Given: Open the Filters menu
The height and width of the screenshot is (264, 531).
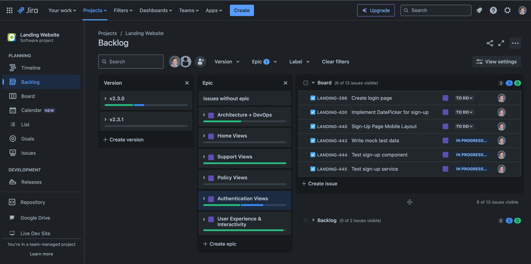Looking at the screenshot, I should 123,10.
